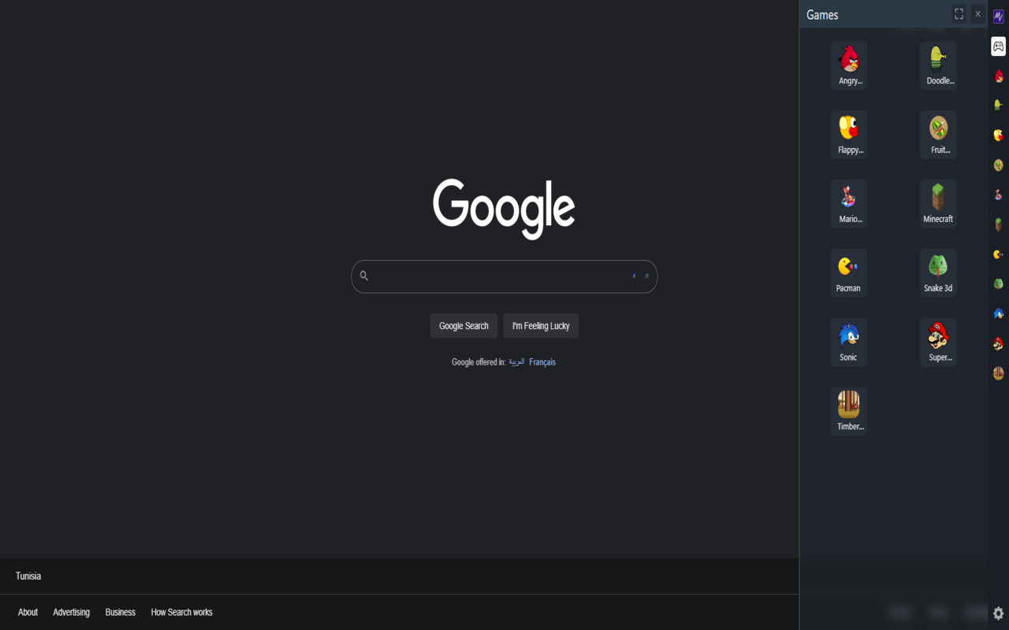Click the magnifier icon inside the search bar

click(363, 276)
